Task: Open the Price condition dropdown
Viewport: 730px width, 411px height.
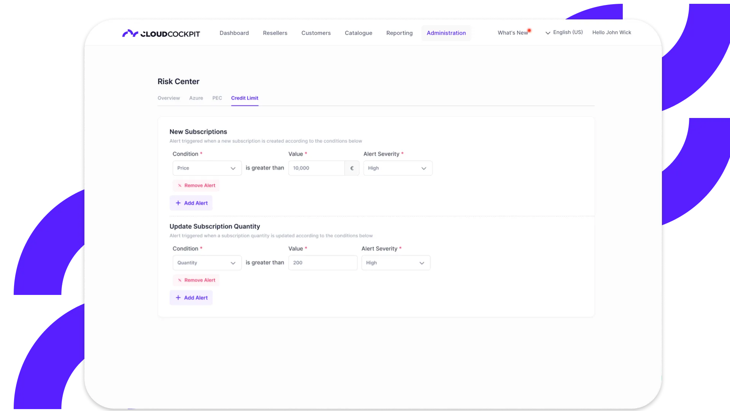Action: [207, 168]
